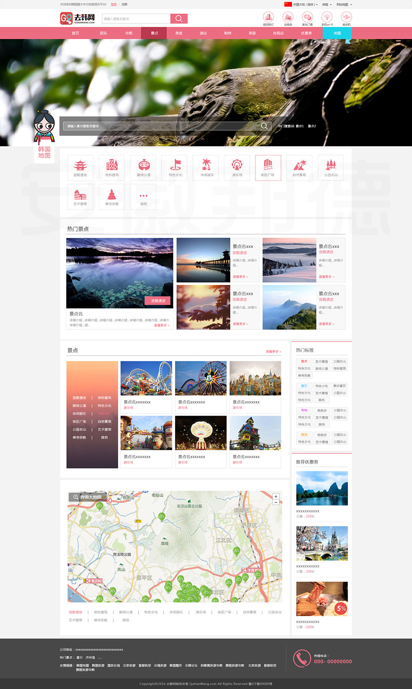412x689 pixels.
Task: Open the 地图 map tab in navigation
Action: (x=337, y=33)
